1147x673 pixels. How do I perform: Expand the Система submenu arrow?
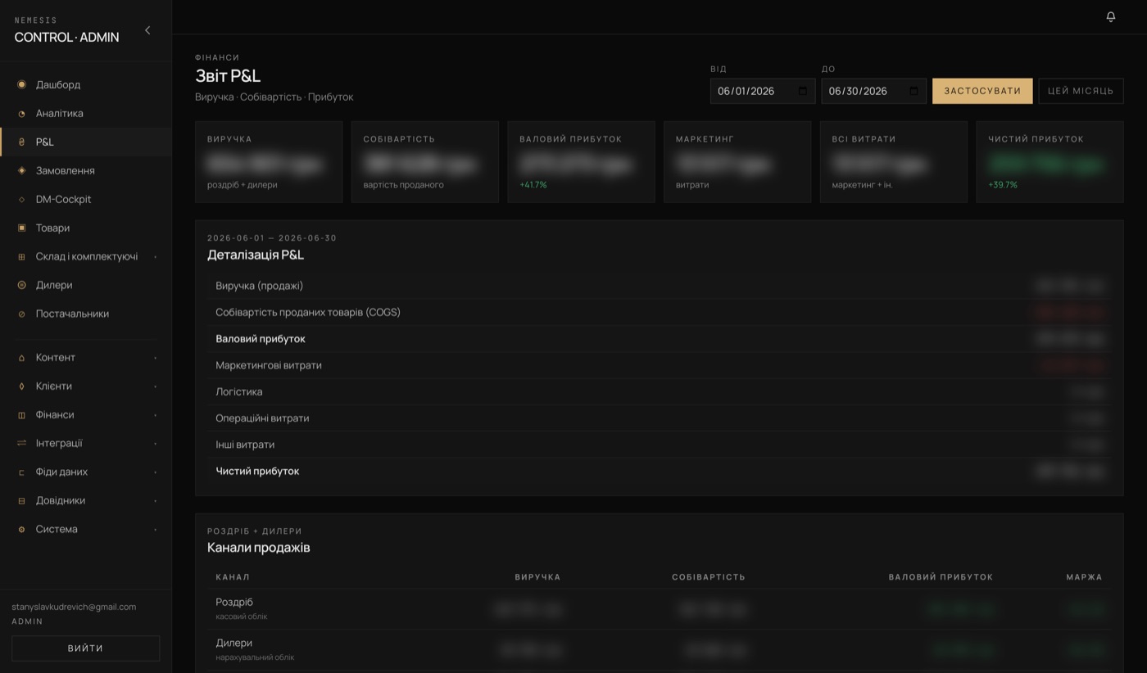point(155,530)
